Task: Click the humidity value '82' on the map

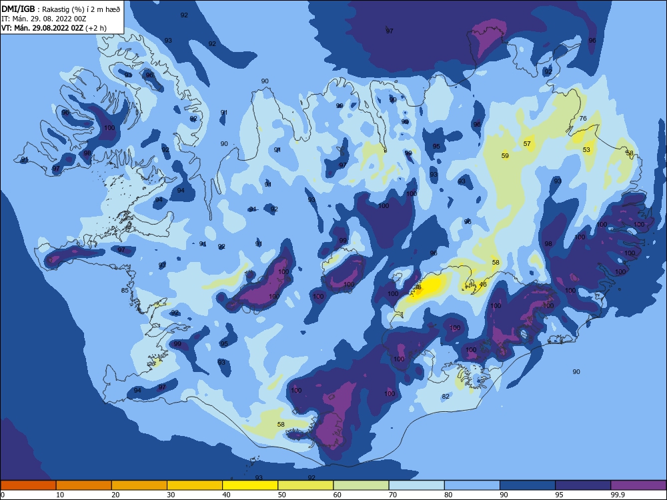Action: point(446,396)
